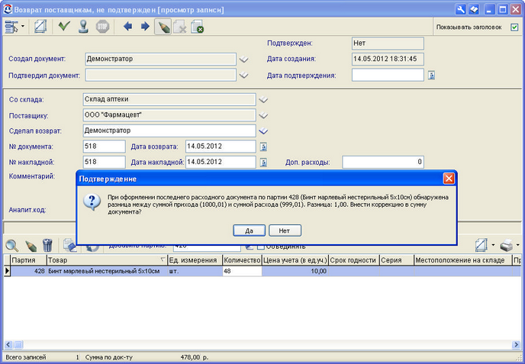525x364 pixels.
Task: Click the 'Создал документ' field Демонстратор
Action: (161, 59)
